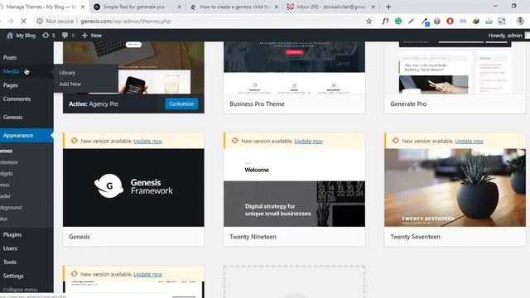Open the updates indicator showing 5
This screenshot has height=298, width=530.
[48, 35]
